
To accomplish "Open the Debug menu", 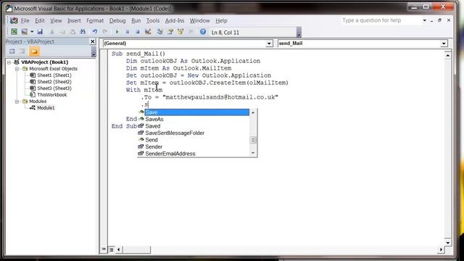I will [x=117, y=21].
